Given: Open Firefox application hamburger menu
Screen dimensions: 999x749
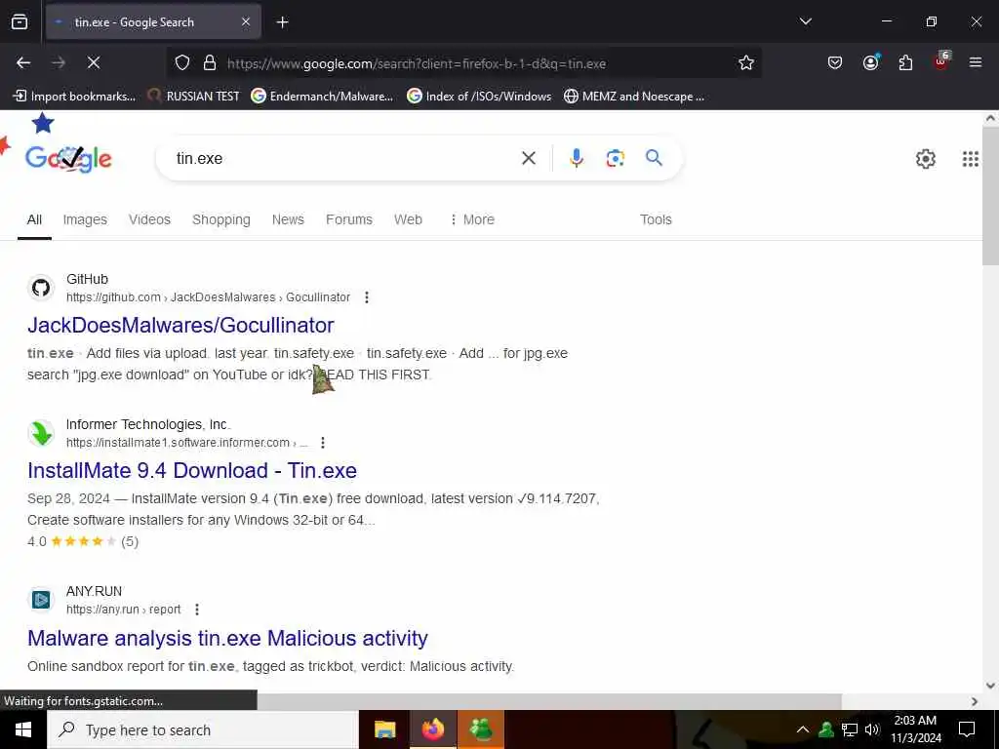Looking at the screenshot, I should coord(976,62).
